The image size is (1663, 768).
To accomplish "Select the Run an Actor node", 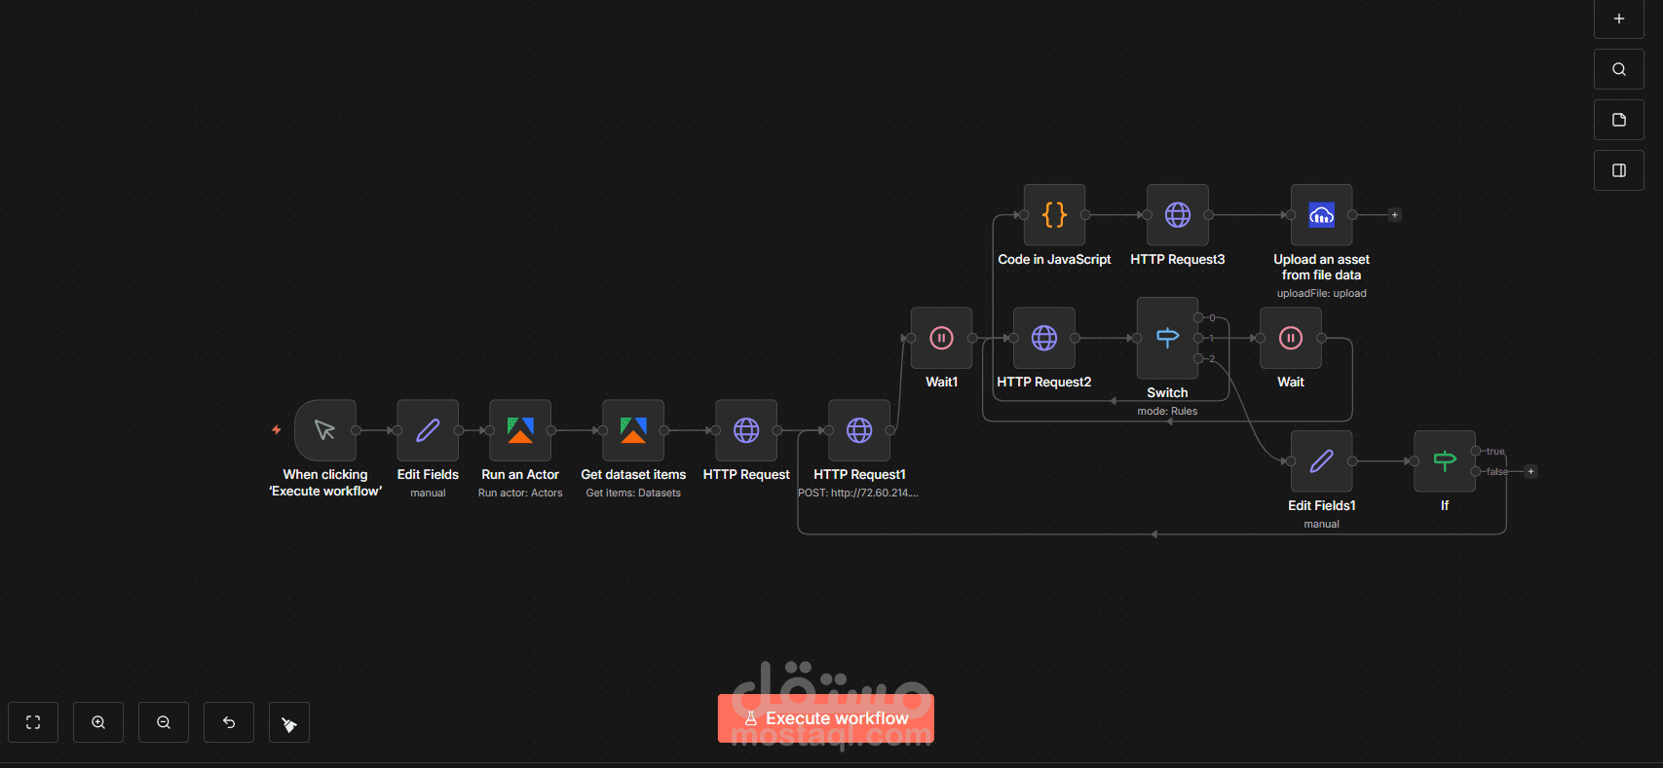I will point(520,430).
